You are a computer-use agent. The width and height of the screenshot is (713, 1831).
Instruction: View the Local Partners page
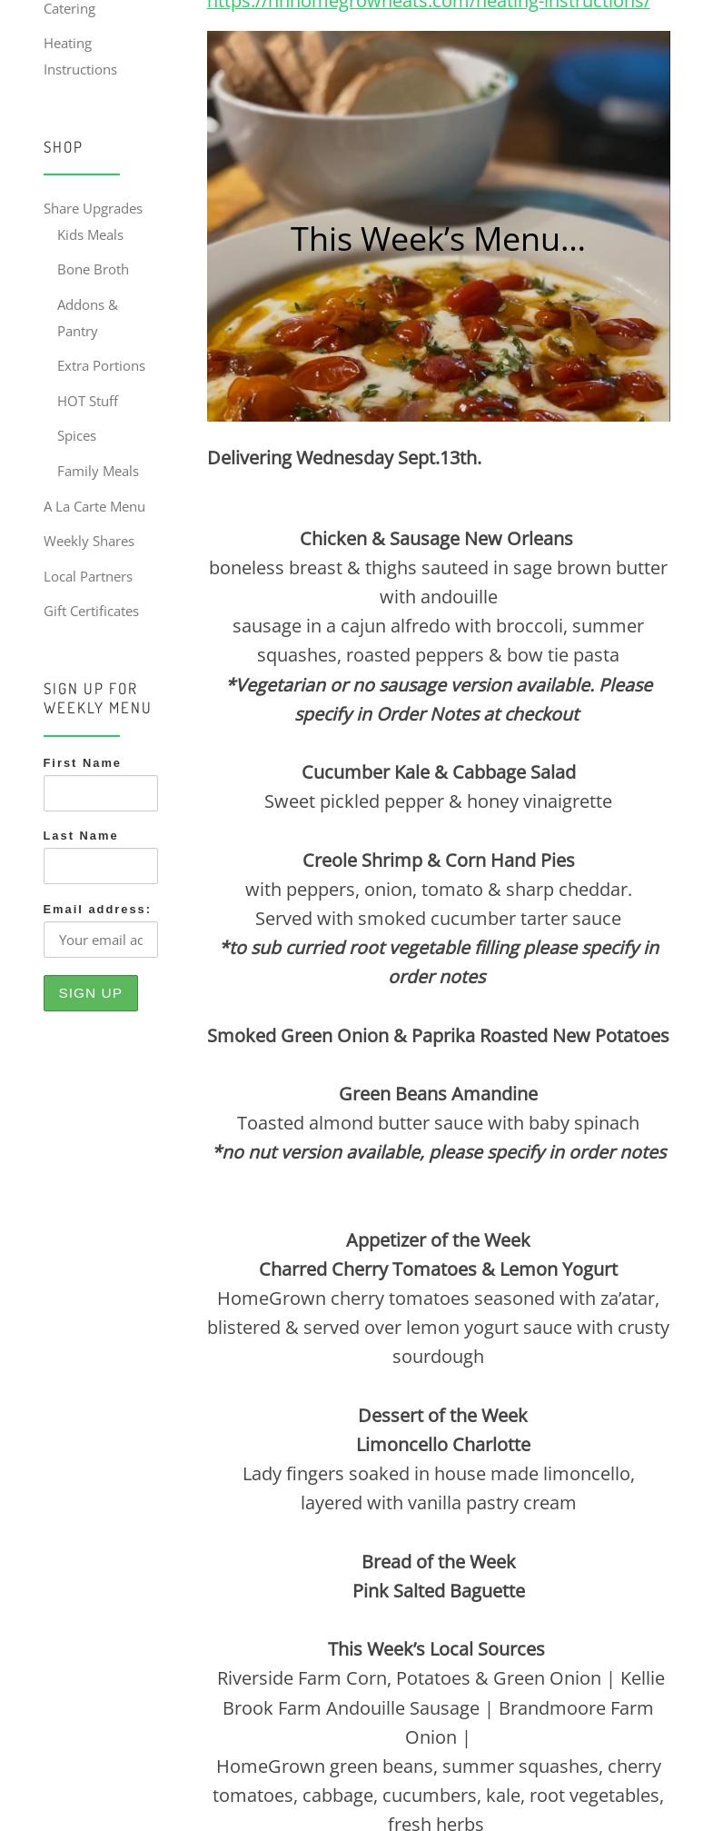pyautogui.click(x=87, y=575)
